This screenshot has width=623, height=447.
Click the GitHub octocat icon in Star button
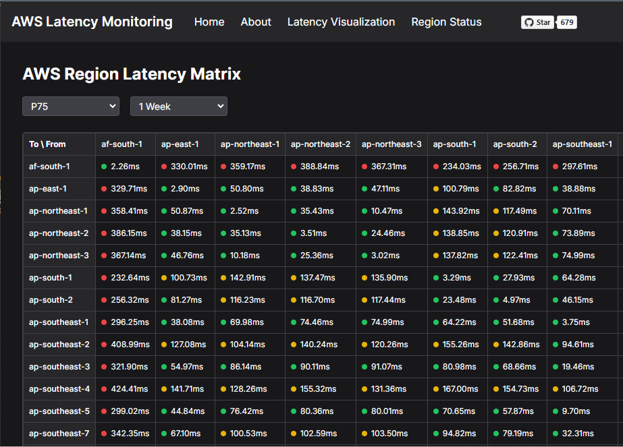pyautogui.click(x=529, y=22)
